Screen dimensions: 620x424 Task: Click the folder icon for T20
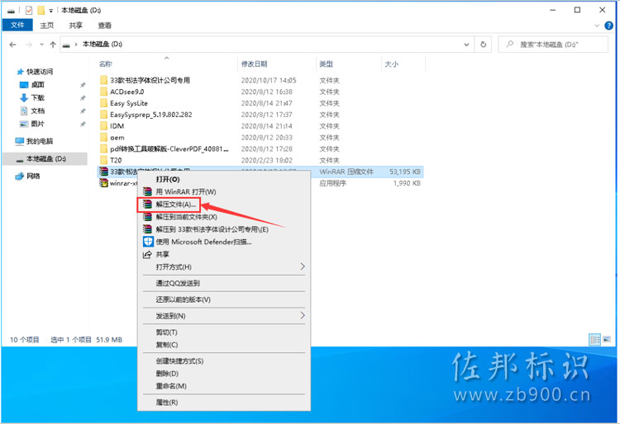103,160
